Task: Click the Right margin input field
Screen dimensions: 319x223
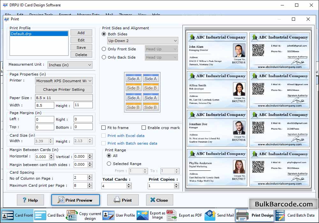Action: [x=83, y=119]
